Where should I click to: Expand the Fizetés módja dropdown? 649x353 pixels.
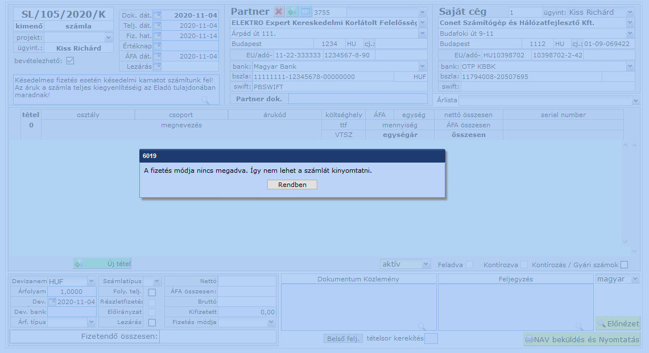(271, 322)
